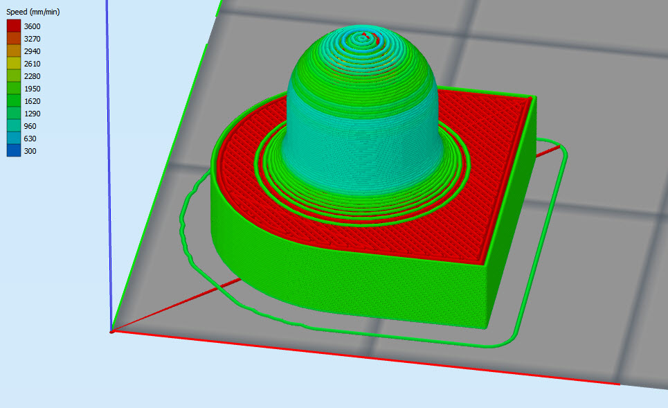Click the '1290' legend value
The image size is (668, 408).
tap(32, 114)
